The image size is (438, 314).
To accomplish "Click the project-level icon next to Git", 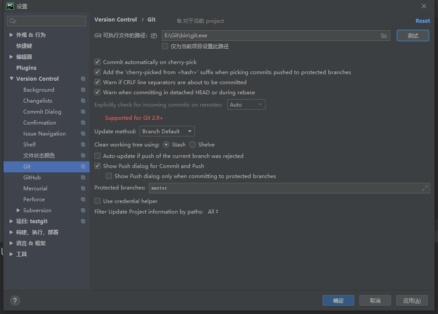I will tap(83, 166).
